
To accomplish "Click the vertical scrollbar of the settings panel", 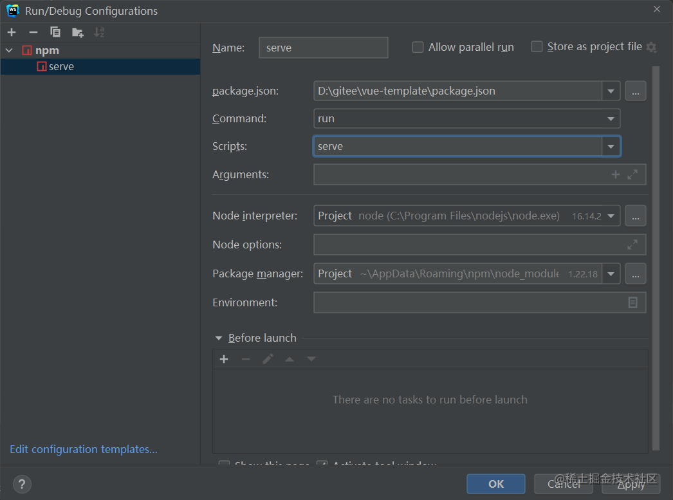I will tap(656, 257).
